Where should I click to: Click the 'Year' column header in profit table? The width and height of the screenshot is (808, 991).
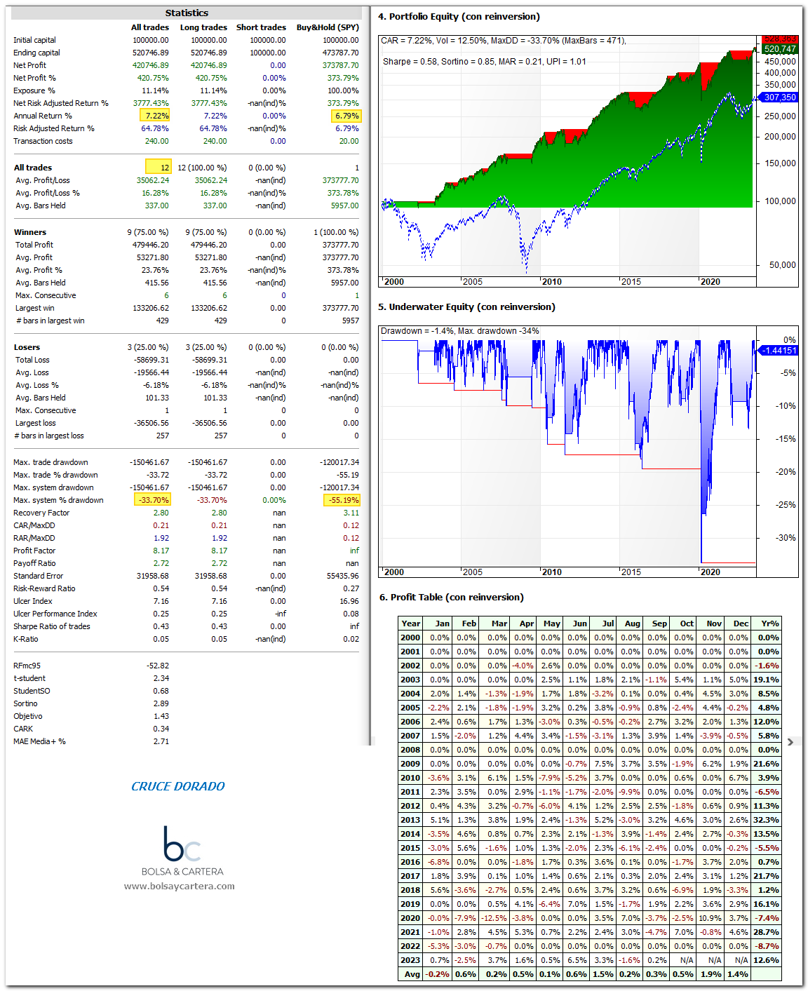(x=411, y=623)
